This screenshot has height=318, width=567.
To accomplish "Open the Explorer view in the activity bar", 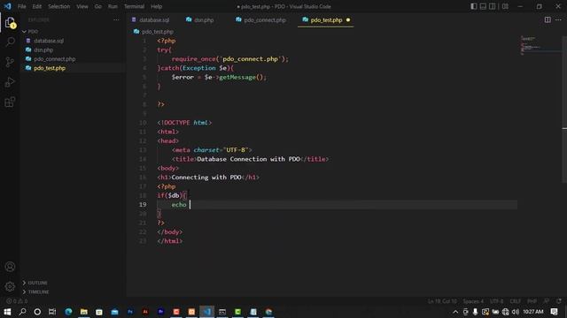I will [10, 23].
